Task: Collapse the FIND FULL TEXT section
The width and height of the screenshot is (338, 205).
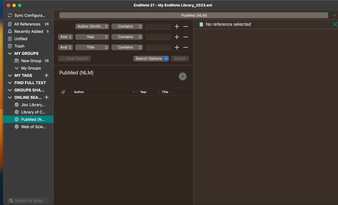Action: point(10,83)
